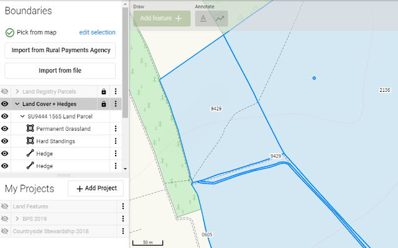Click the scroll up arrow in the Boundaries panel
The width and height of the screenshot is (398, 248).
tap(125, 4)
